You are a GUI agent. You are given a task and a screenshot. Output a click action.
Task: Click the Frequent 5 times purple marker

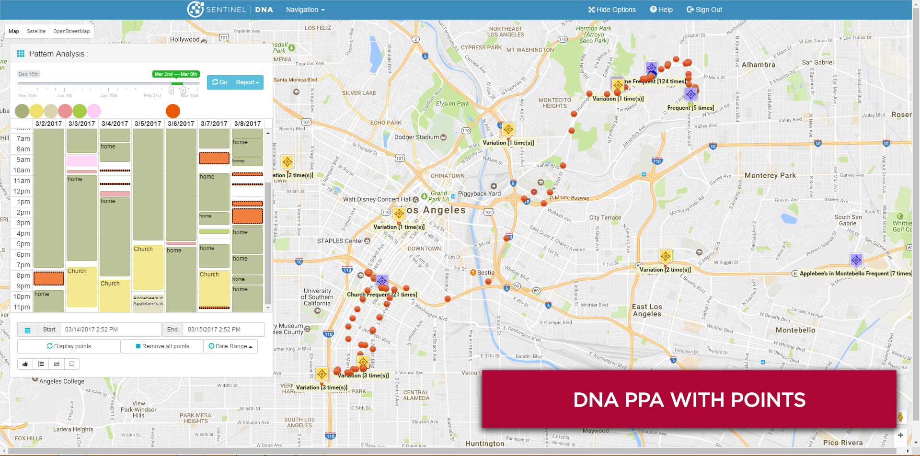(690, 94)
